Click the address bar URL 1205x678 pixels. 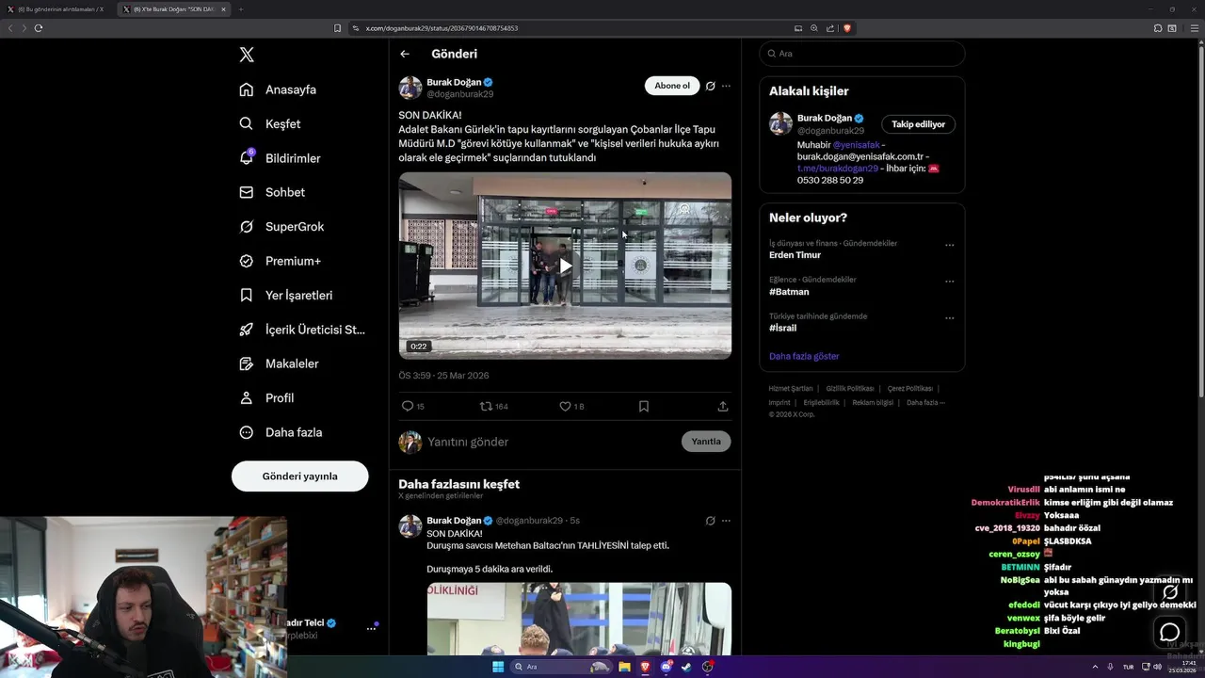pos(442,28)
